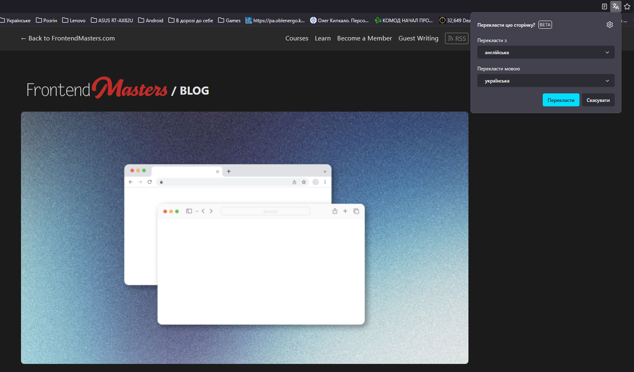Go back to FrontendMasters.com link
This screenshot has height=372, width=634.
[68, 38]
